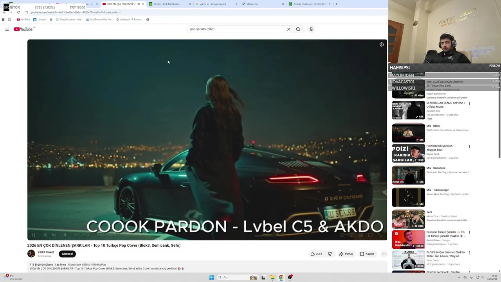Open the YouTube bookmark in the bookmarks bar

pos(23,20)
